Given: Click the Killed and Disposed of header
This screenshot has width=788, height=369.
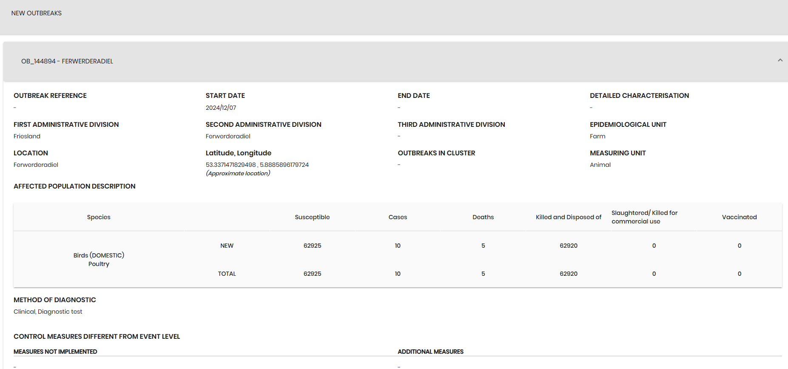Looking at the screenshot, I should coord(568,217).
